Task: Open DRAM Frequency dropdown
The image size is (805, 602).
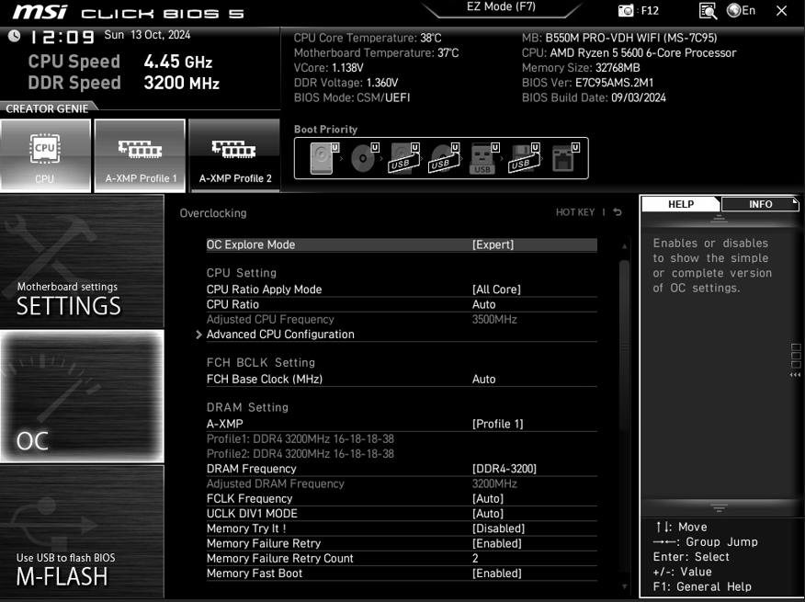Action: click(x=402, y=469)
